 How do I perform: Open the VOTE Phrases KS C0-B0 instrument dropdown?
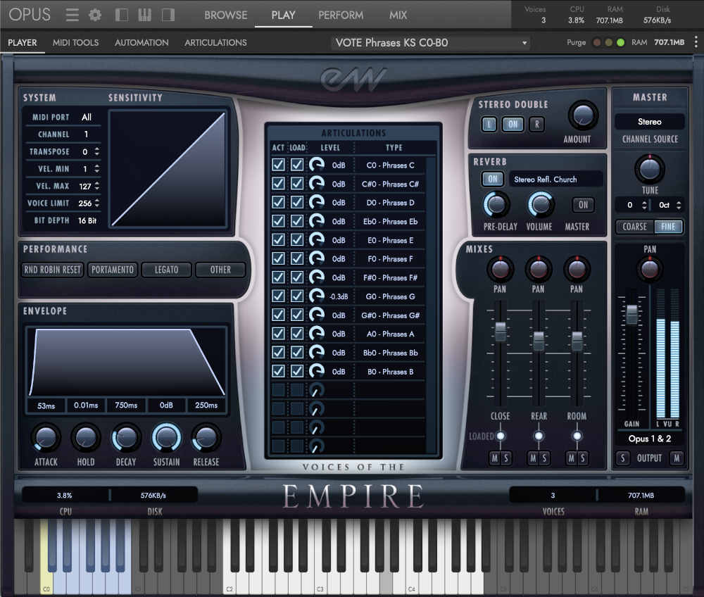(x=432, y=43)
